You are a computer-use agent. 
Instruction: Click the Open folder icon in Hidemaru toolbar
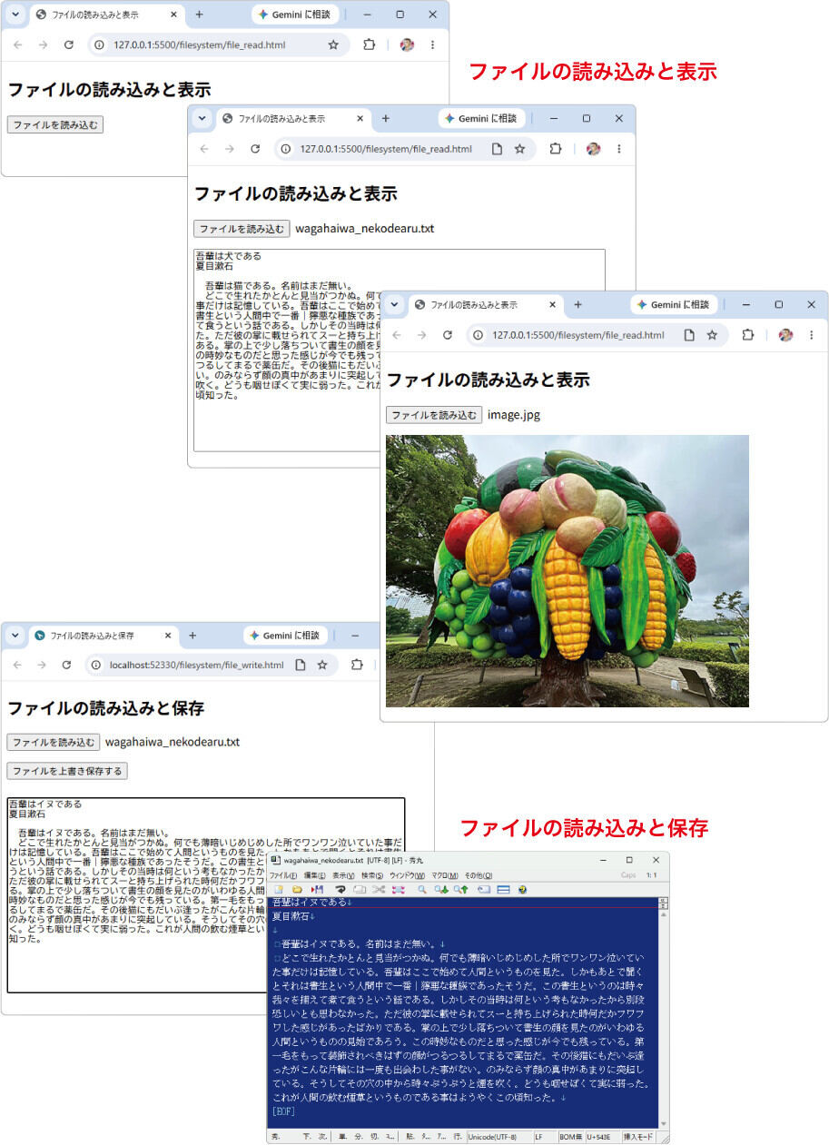(x=297, y=889)
